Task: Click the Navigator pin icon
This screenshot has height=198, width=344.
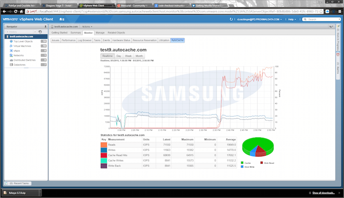Action: tap(45, 27)
